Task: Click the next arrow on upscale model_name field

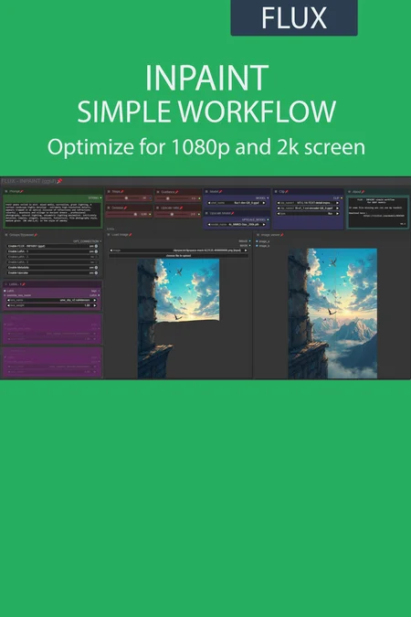Action: 264,224
